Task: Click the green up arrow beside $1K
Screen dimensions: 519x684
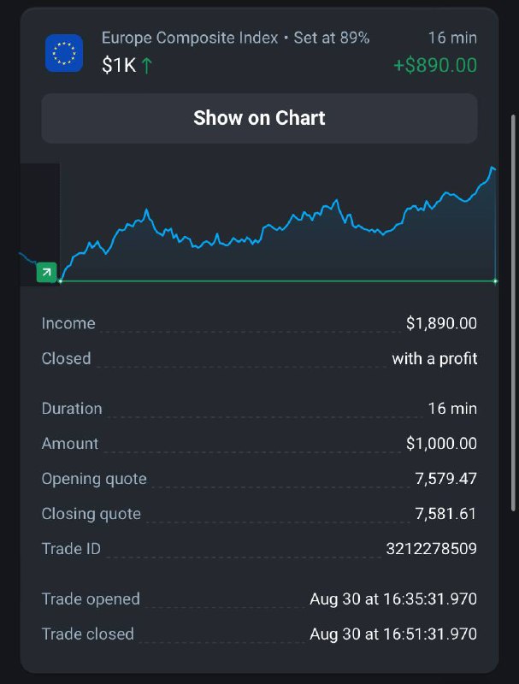Action: (x=147, y=66)
